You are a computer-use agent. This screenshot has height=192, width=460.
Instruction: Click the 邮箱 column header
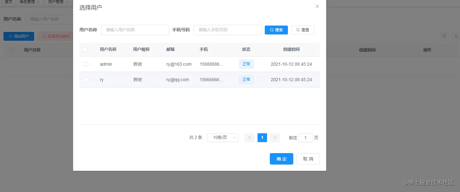171,50
